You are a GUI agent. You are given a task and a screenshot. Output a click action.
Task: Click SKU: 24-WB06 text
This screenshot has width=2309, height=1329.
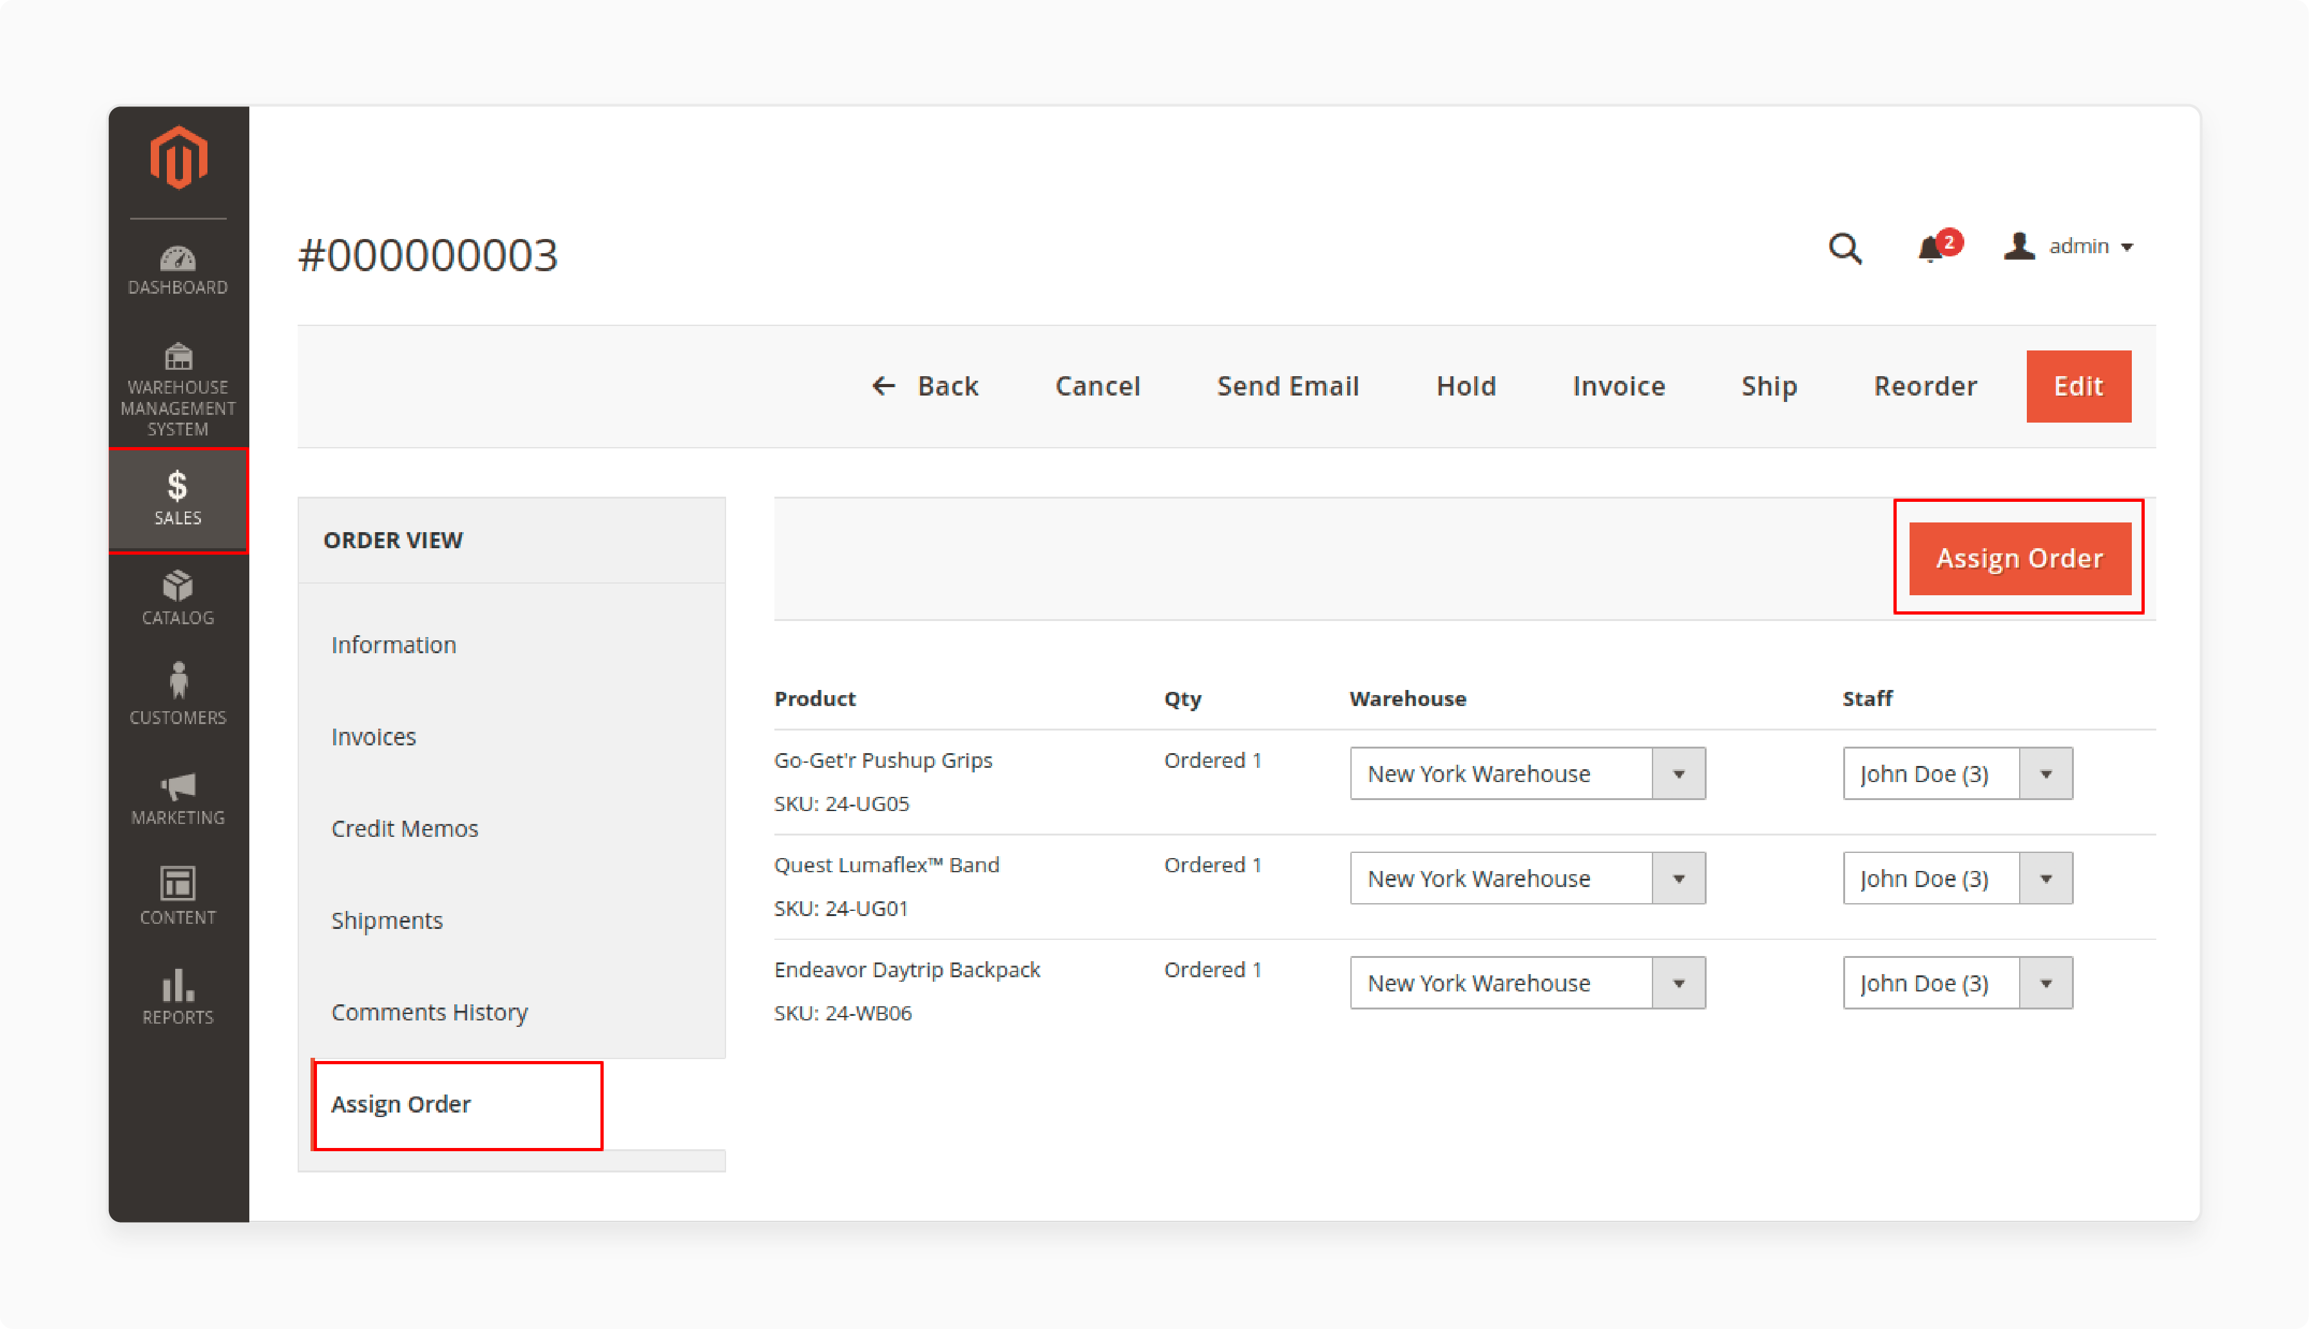843,1013
